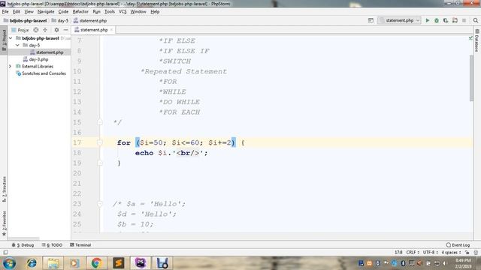Image resolution: width=481 pixels, height=270 pixels.
Task: Fold the for loop at line 17
Action: (100, 142)
